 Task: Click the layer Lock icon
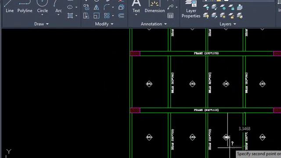pos(231,7)
